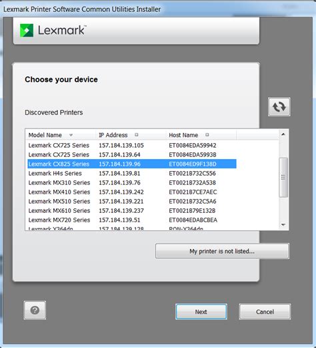Select the Lexmark MX310 Series row
The image size is (316, 348).
[x=132, y=183]
